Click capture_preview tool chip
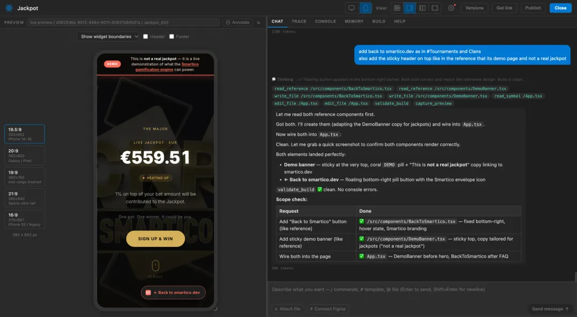This screenshot has width=577, height=317. coord(433,104)
